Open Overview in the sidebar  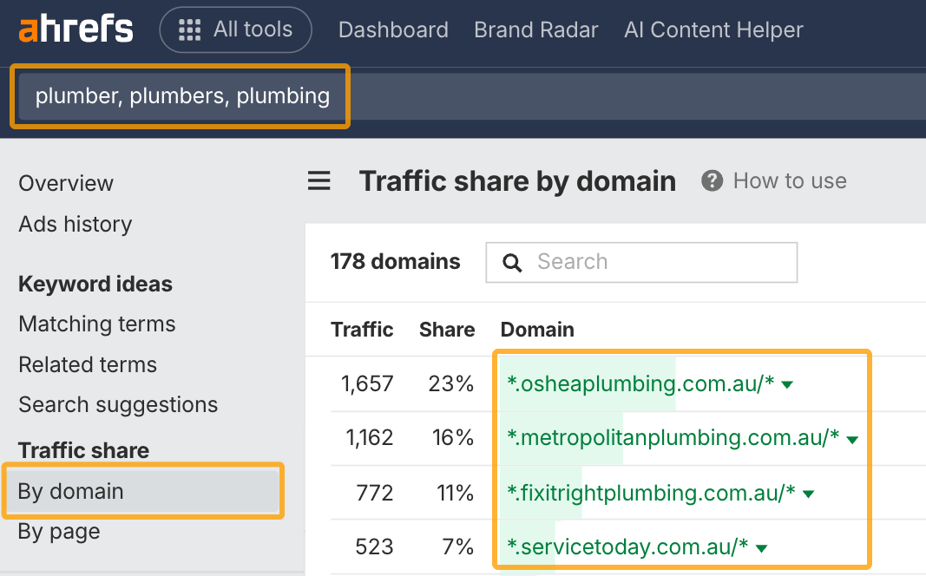[66, 183]
